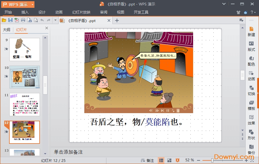Switch to the 开始 ribbon tab
259x164 pixels.
point(8,12)
